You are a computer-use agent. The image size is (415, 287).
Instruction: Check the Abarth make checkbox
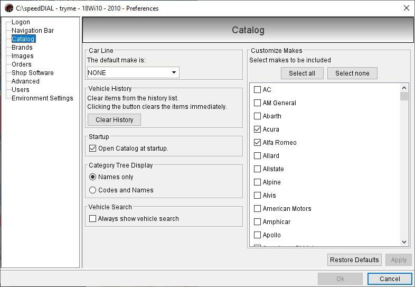coord(257,116)
